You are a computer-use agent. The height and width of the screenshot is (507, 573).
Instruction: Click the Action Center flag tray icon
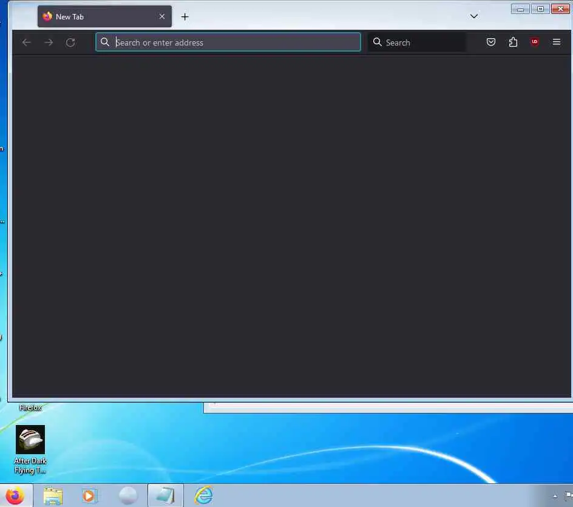point(569,496)
